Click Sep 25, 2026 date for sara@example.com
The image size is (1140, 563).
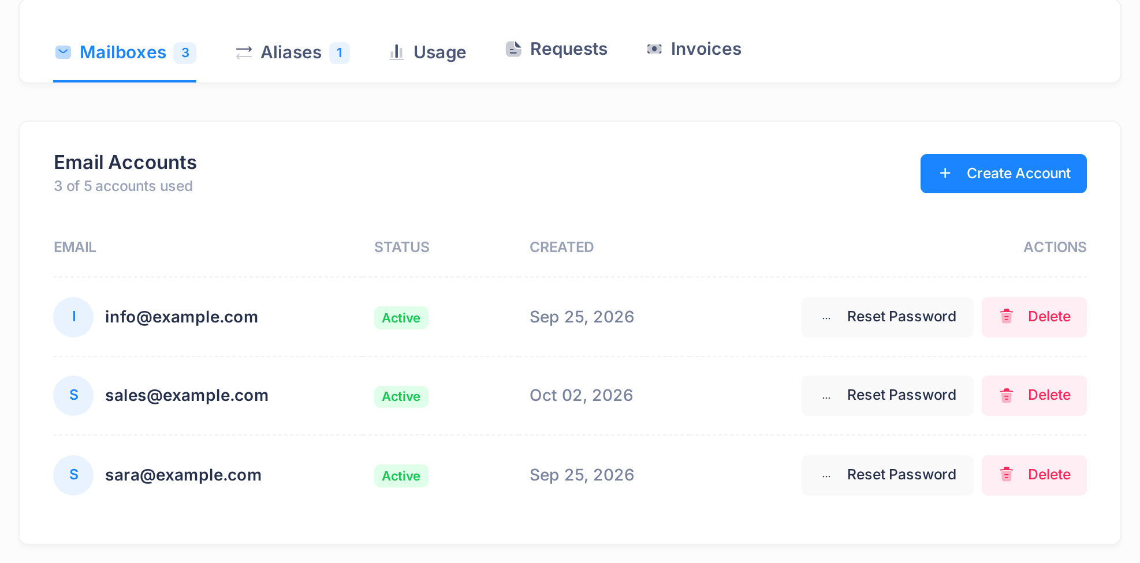click(582, 475)
